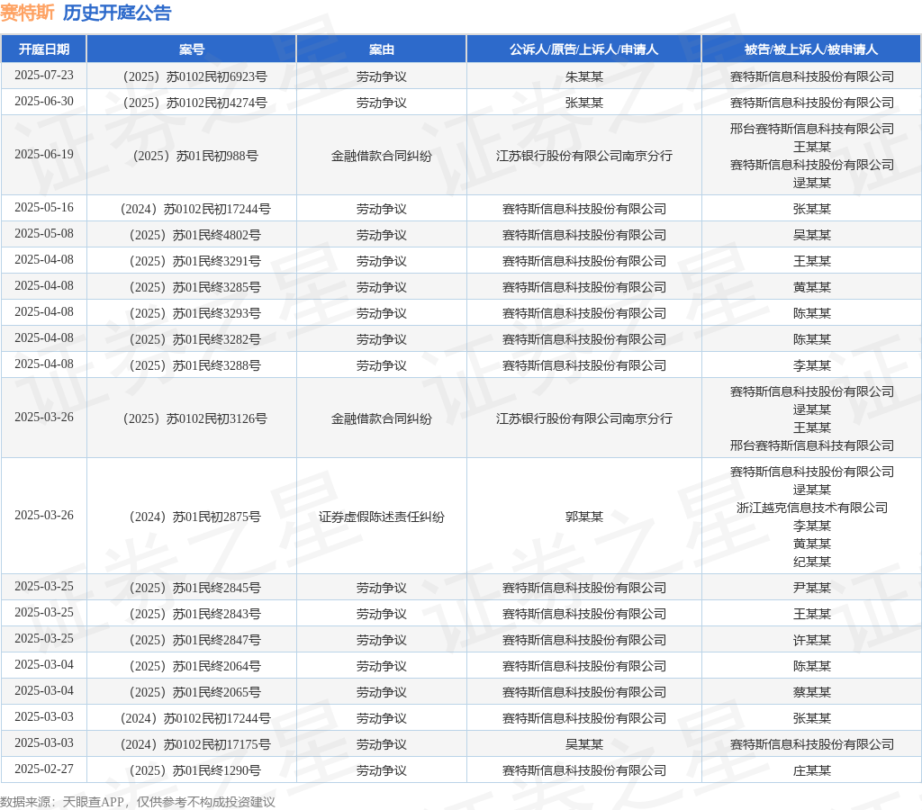The width and height of the screenshot is (922, 810).
Task: Click the date 2025-06-30
Action: 44,101
